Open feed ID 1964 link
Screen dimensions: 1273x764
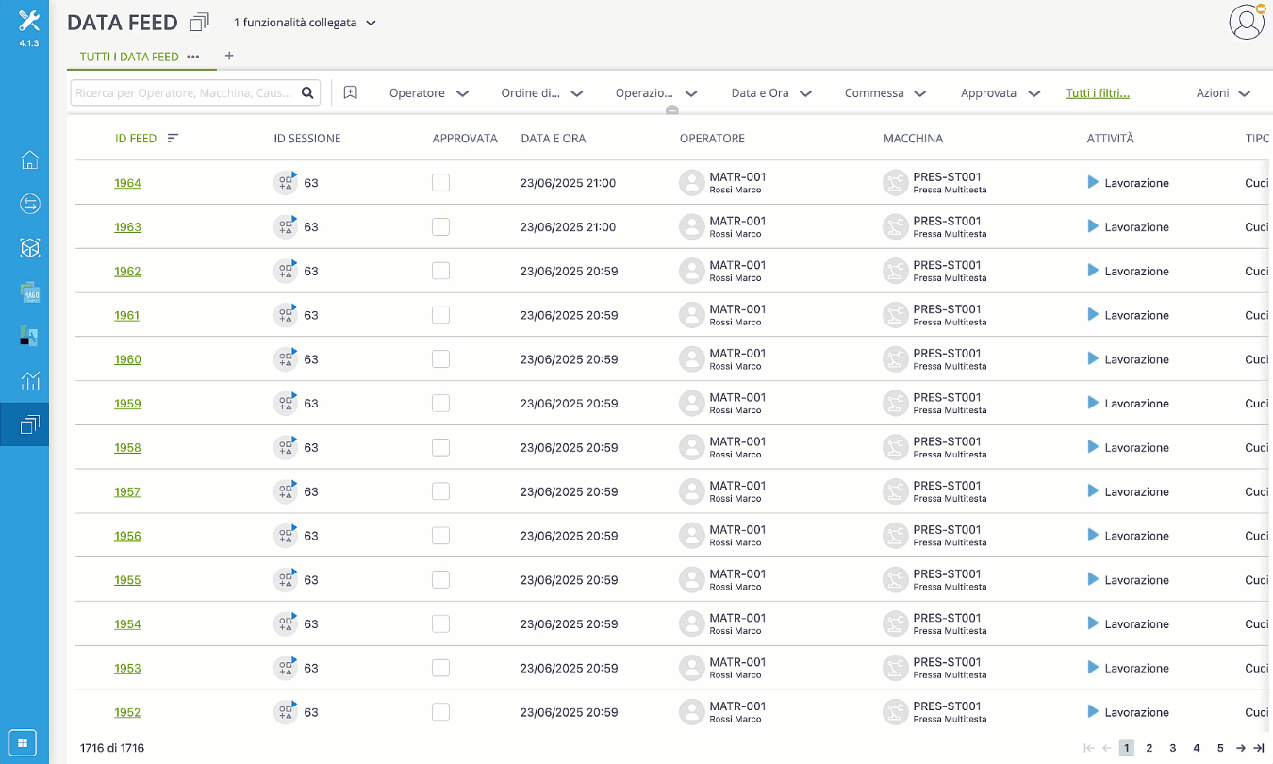[x=127, y=183]
